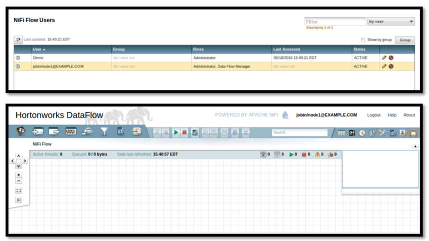Click the About link
The height and width of the screenshot is (241, 429).
coord(409,115)
